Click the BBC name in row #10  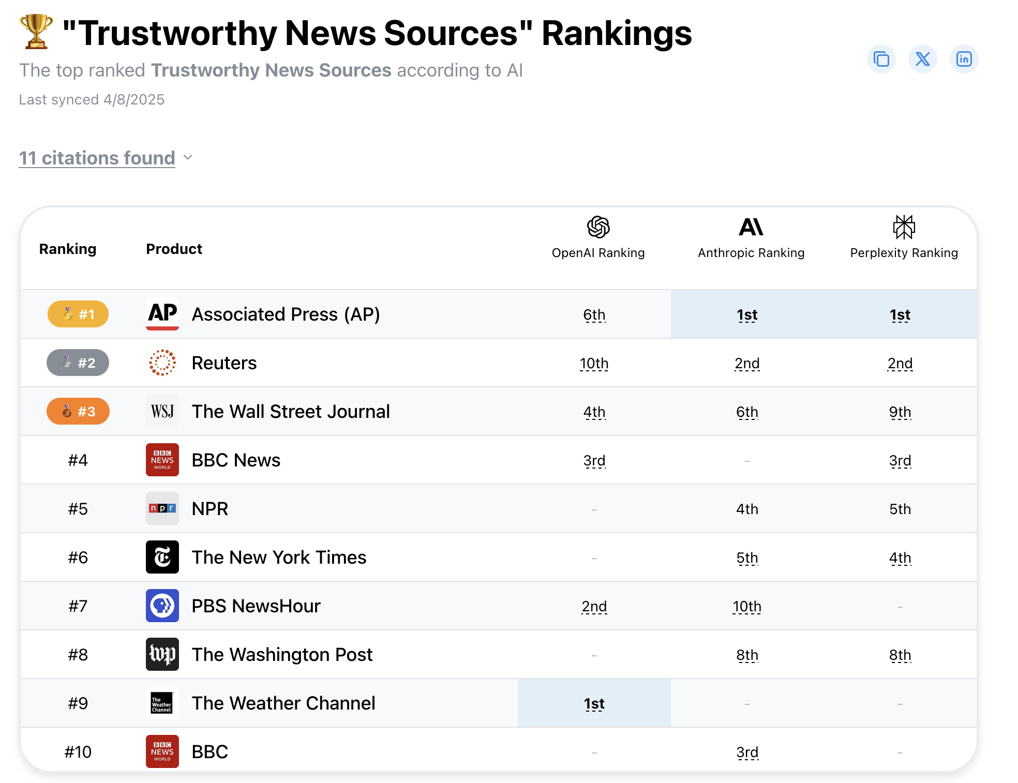pos(210,752)
